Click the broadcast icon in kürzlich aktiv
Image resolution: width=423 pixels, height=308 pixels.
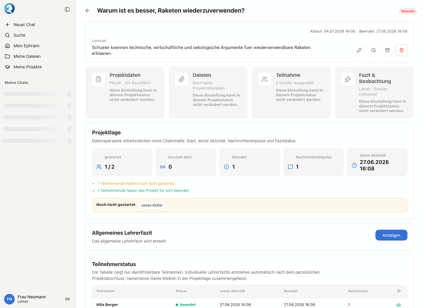click(x=163, y=167)
